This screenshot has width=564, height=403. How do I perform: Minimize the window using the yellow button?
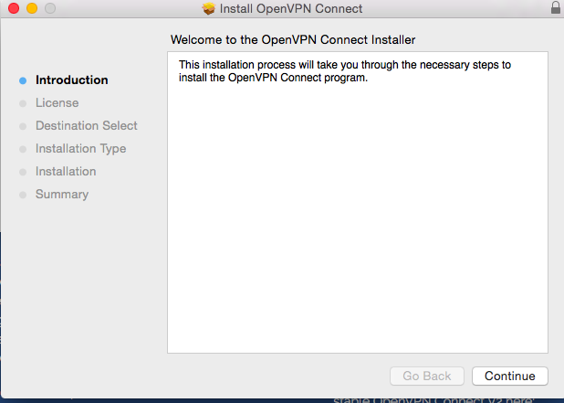(x=32, y=8)
